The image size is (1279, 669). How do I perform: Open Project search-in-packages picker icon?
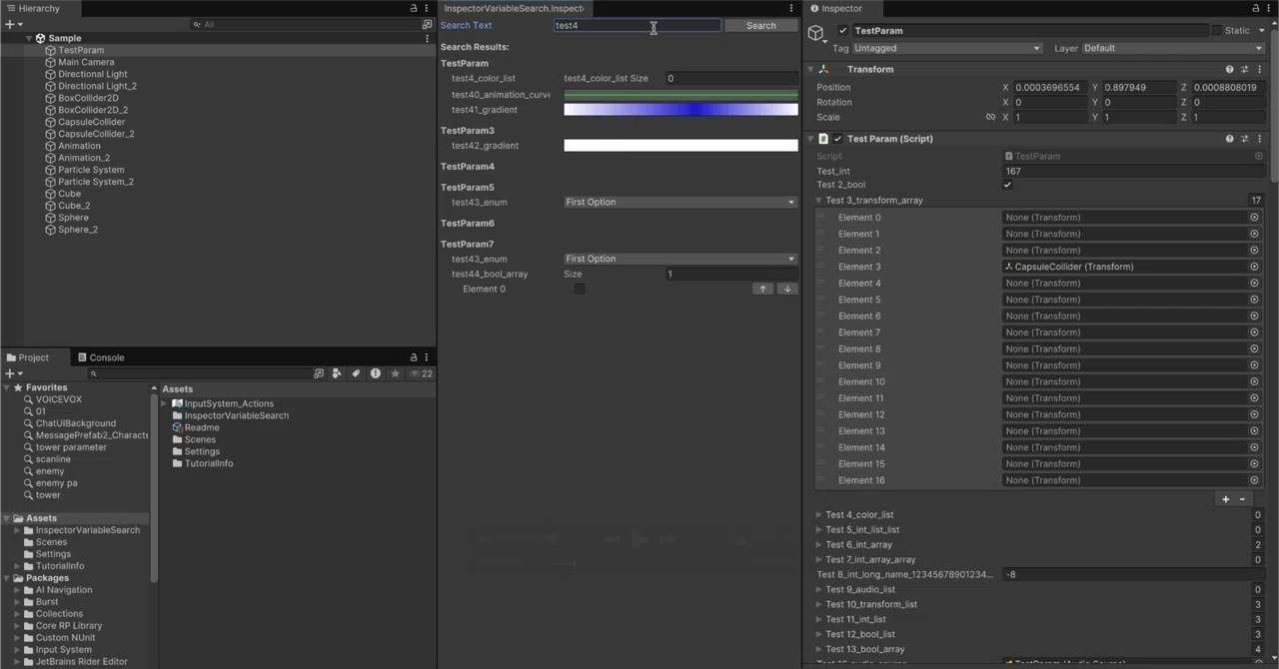point(319,373)
